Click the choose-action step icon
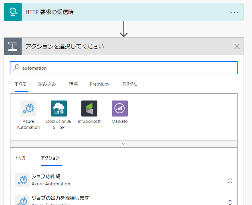252x205 pixels. [13, 46]
